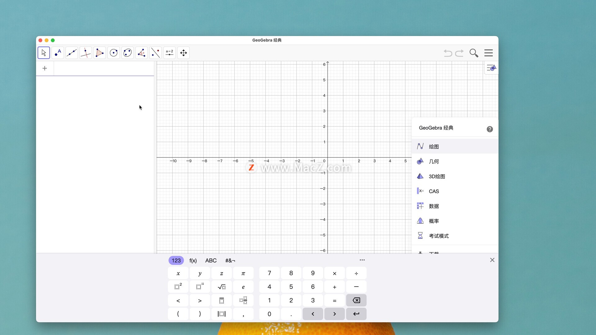This screenshot has height=335, width=596.
Task: Tap the power superscript key
Action: [x=200, y=287]
